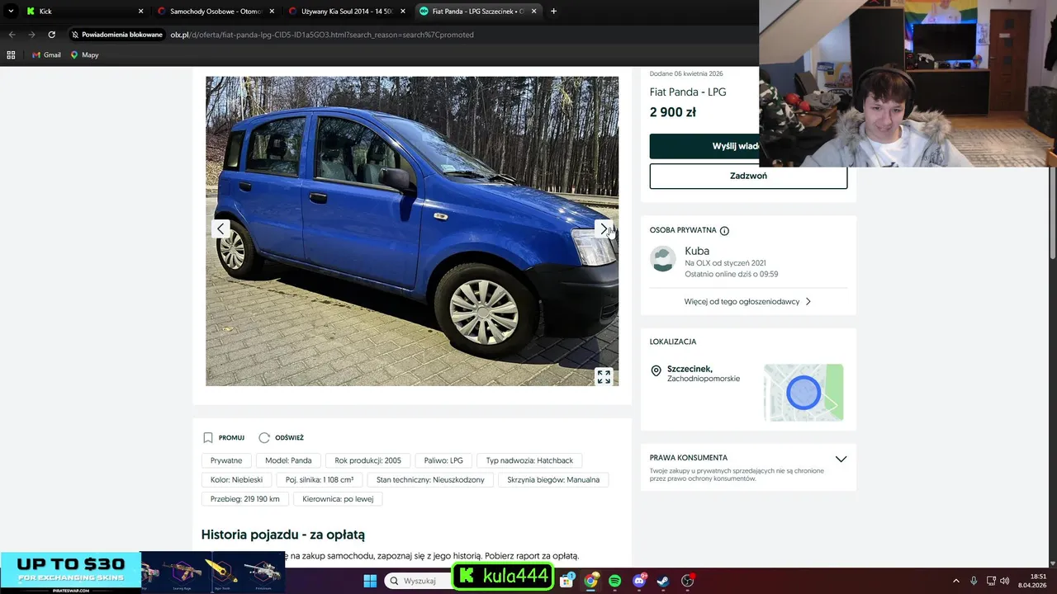The width and height of the screenshot is (1057, 594).
Task: Click the Historia pojazdu - za opłatą heading
Action: (283, 535)
